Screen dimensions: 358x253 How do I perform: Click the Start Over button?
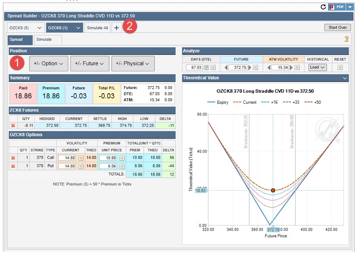[x=337, y=27]
